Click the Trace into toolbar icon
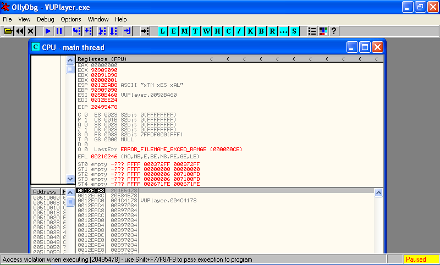 (102, 31)
